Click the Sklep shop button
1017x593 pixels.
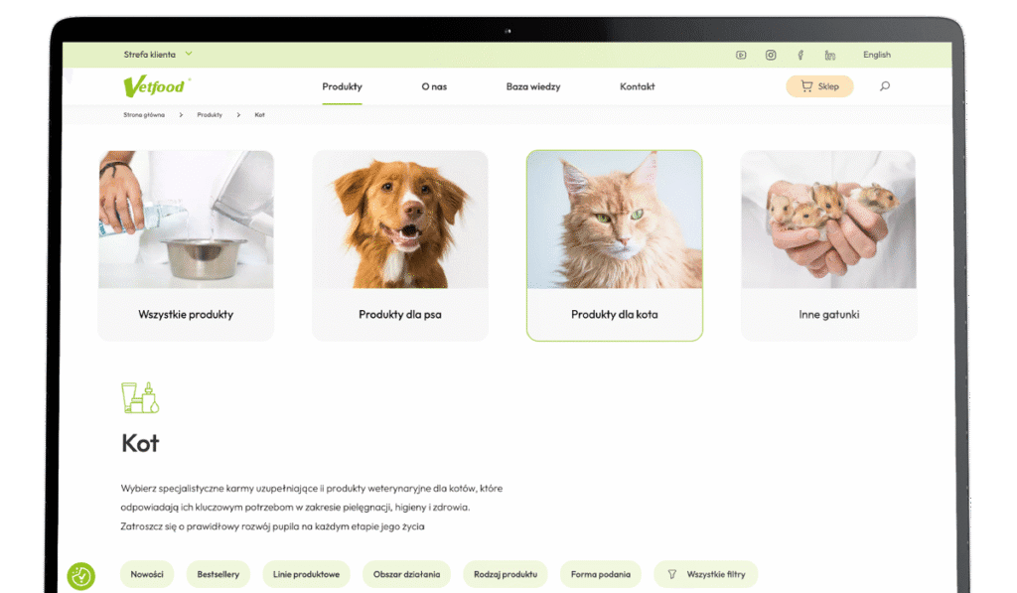(819, 86)
